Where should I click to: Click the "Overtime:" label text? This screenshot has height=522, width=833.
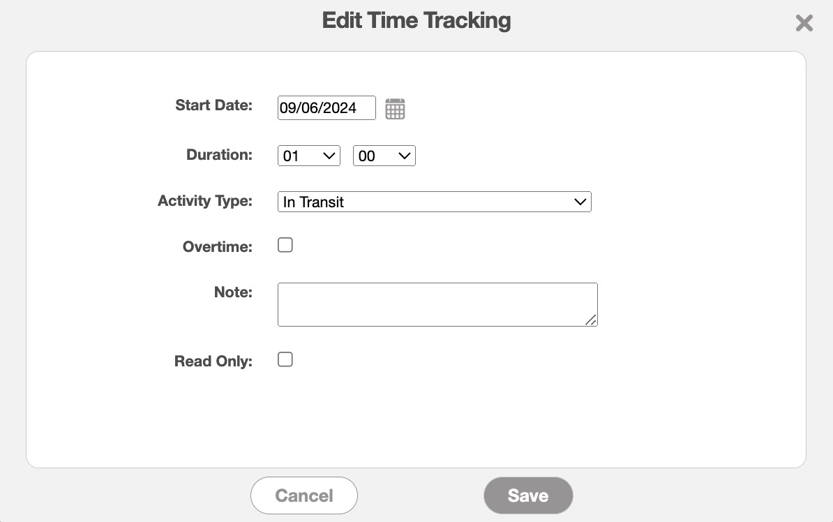[x=217, y=246]
